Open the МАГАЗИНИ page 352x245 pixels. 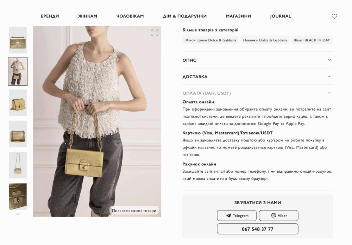click(238, 16)
